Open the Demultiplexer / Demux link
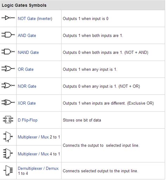Viewport: 166px width, 180px height. [38, 168]
